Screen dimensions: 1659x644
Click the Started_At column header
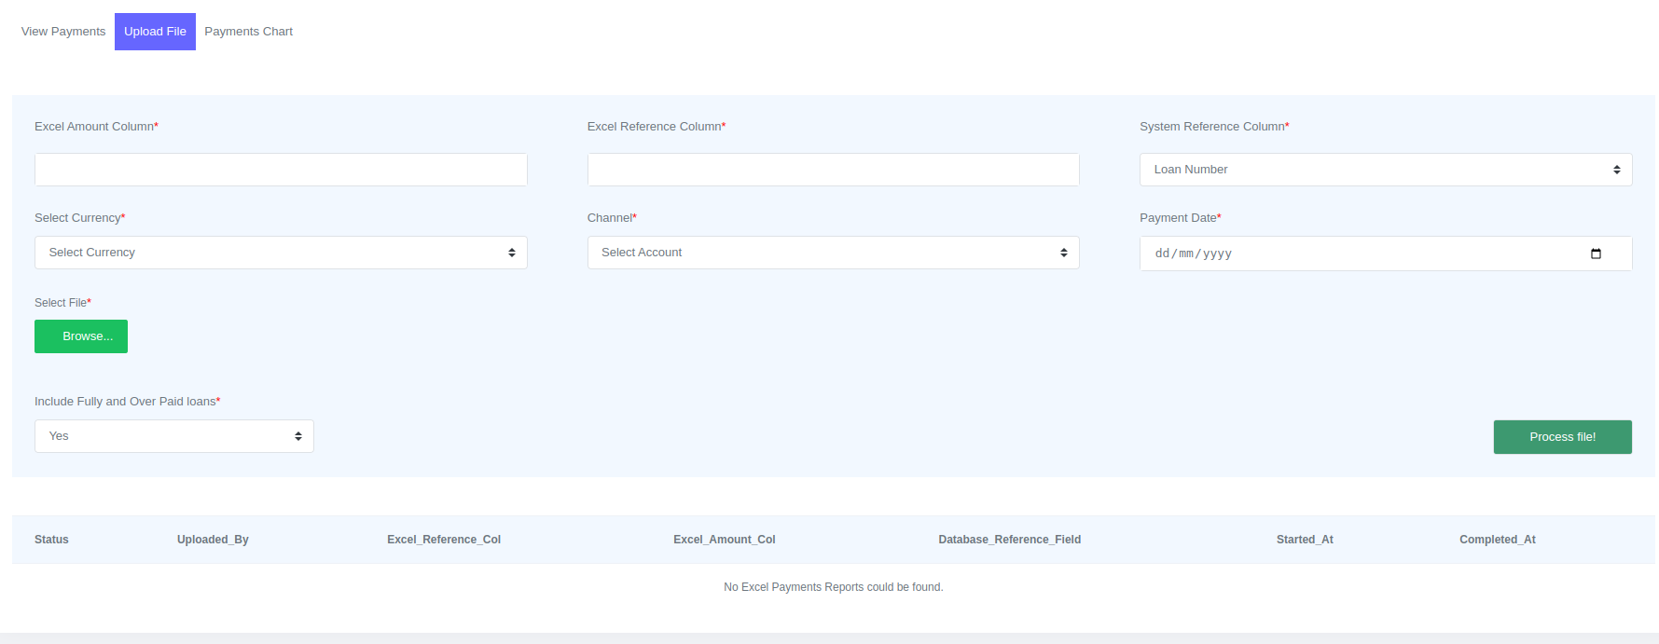1304,540
